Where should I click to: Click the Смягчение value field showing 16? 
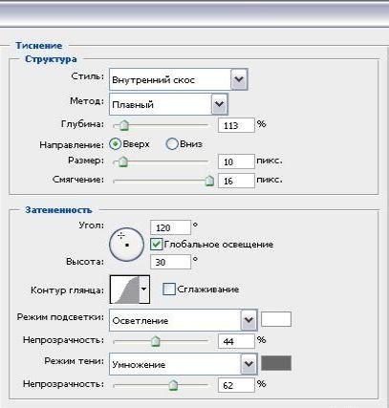(x=236, y=181)
